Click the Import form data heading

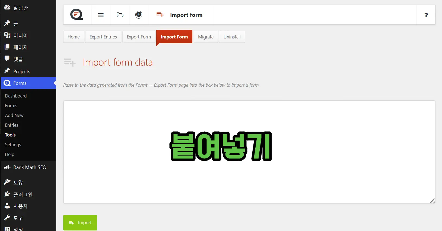118,63
